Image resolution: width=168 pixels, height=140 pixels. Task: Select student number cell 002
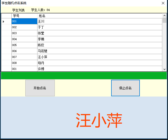[x=24, y=27]
